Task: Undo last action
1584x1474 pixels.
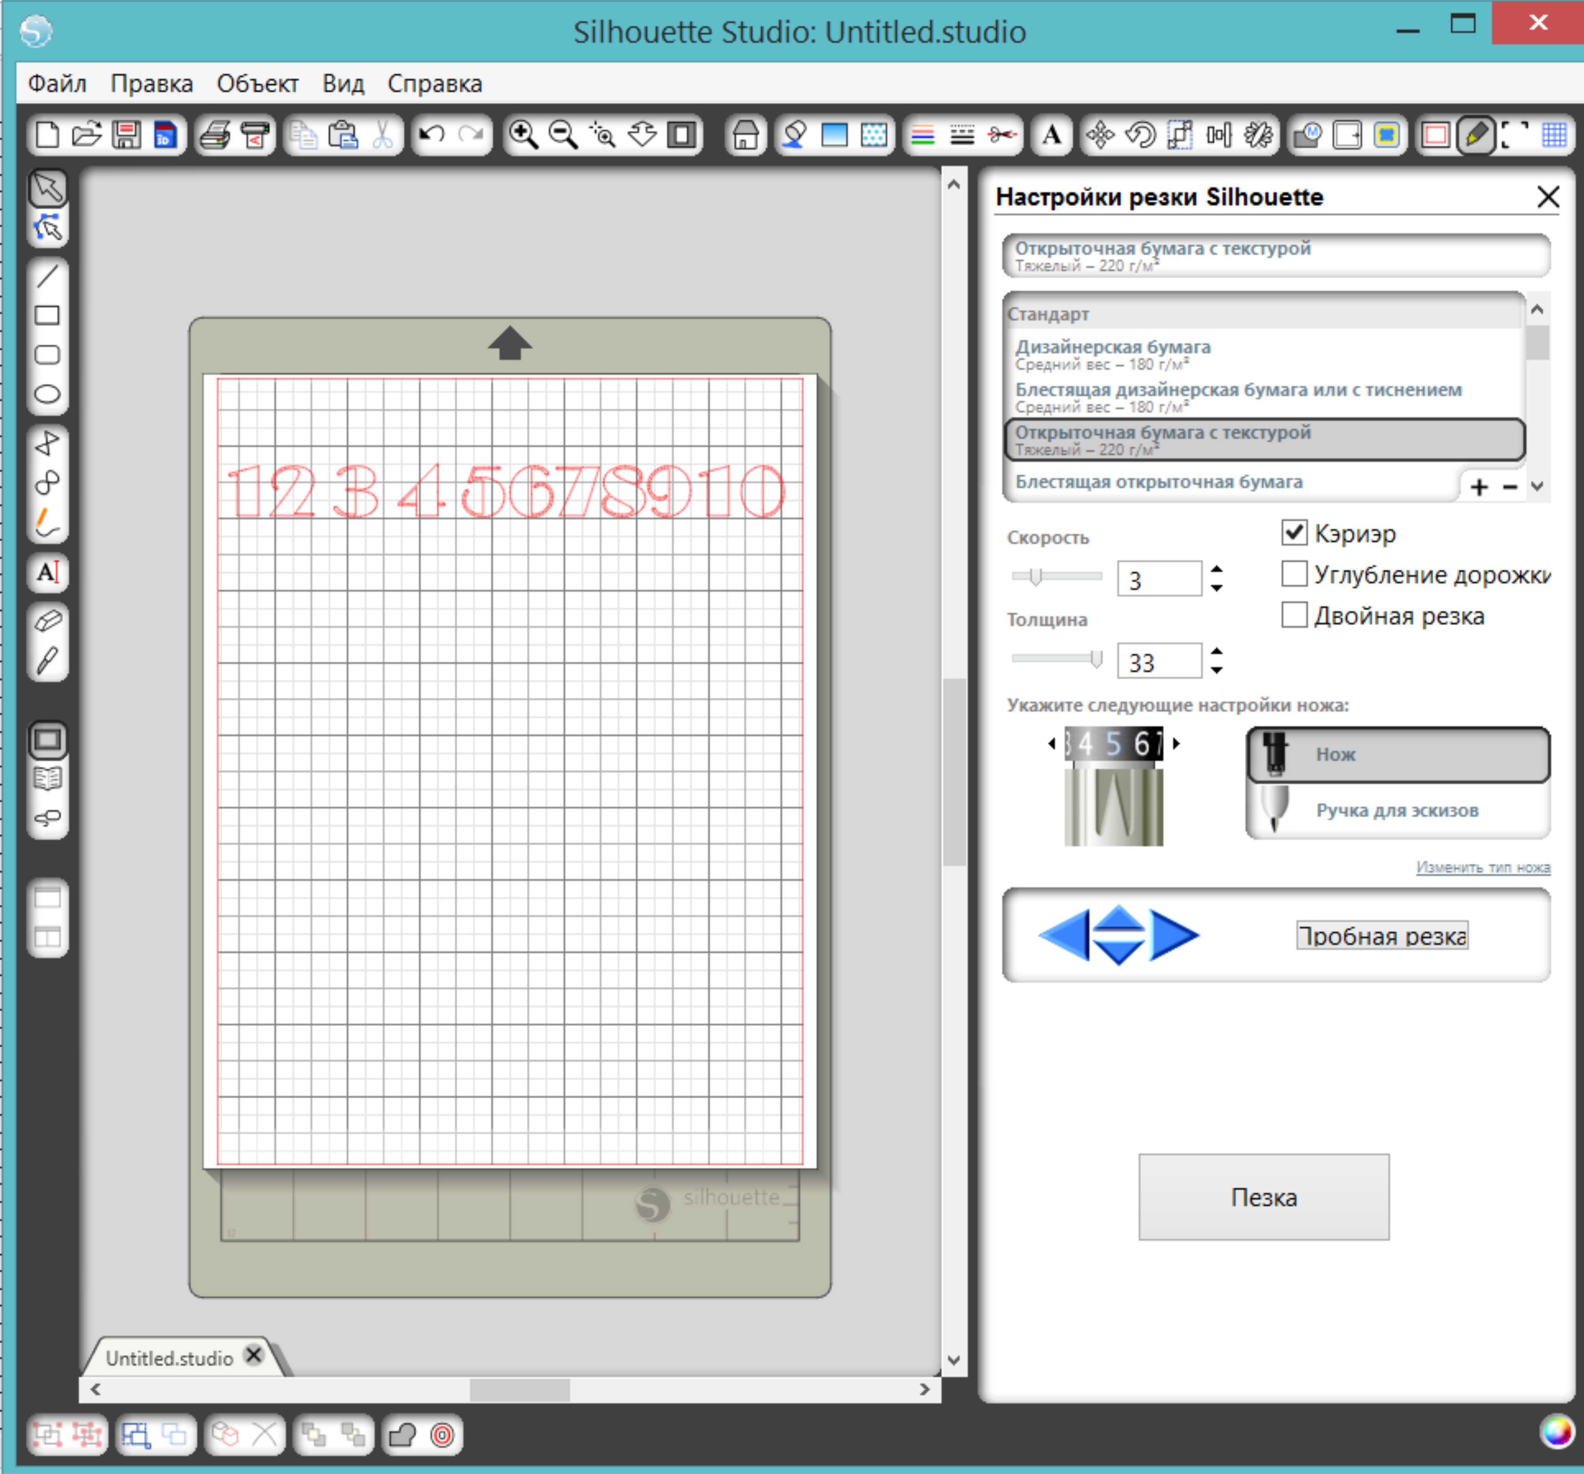Action: tap(432, 135)
